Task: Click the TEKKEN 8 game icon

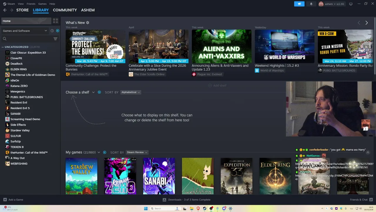Action: 7,147
